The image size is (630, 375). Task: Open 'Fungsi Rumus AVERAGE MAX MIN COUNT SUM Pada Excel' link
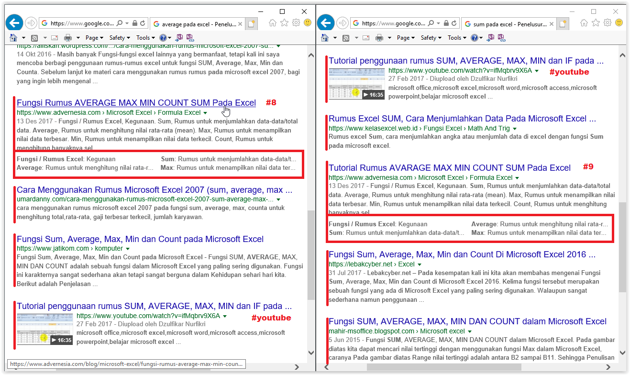click(136, 103)
